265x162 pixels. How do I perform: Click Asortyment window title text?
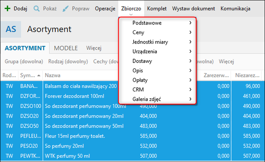[x=49, y=29]
